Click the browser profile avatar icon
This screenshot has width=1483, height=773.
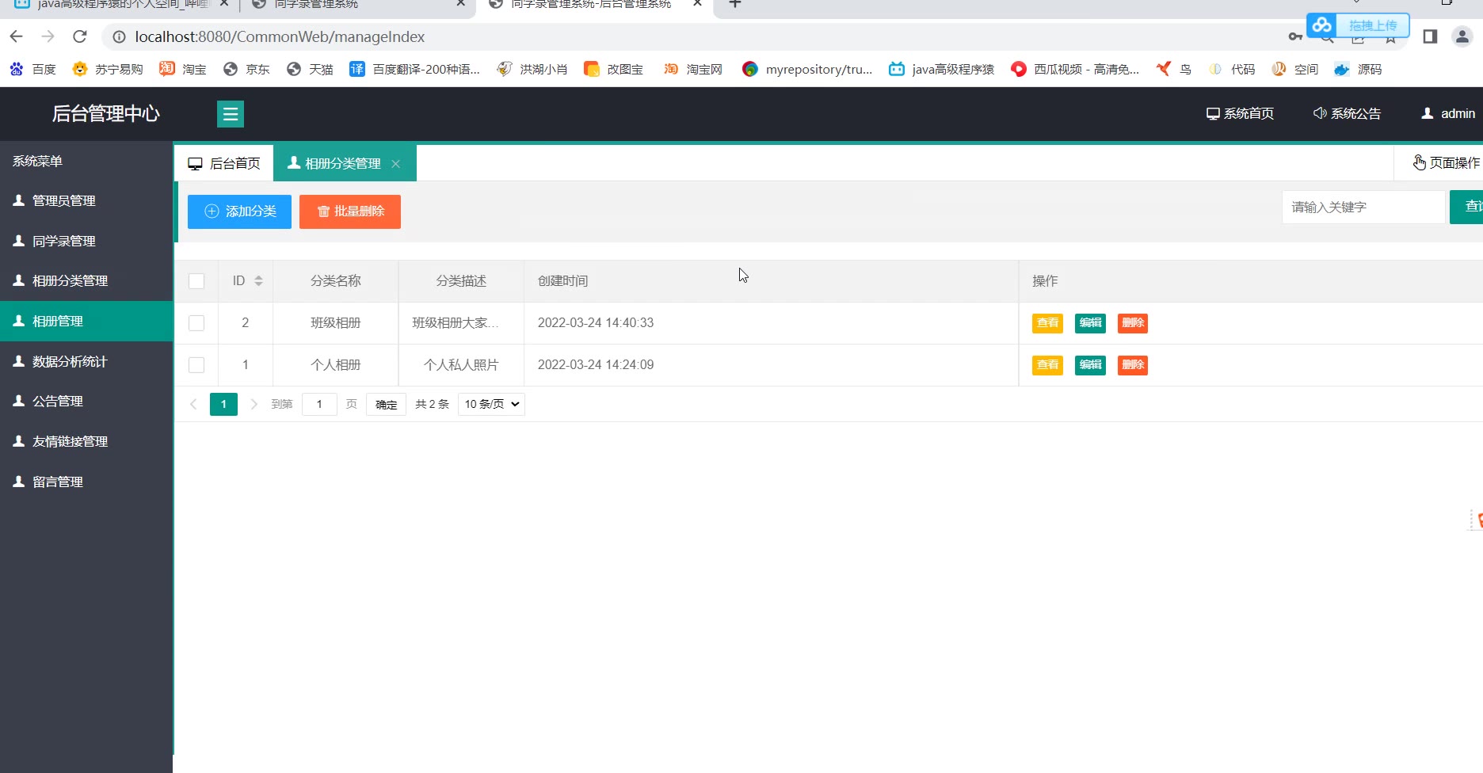(x=1462, y=36)
